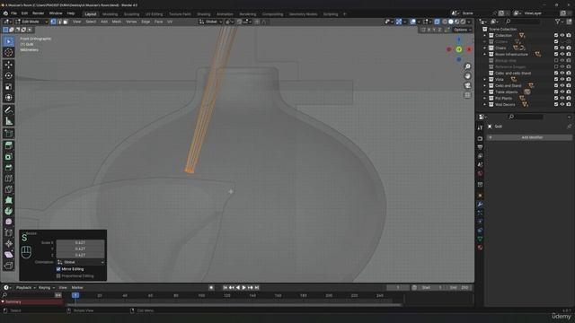Select the Loop Cut tool

(x=8, y=179)
